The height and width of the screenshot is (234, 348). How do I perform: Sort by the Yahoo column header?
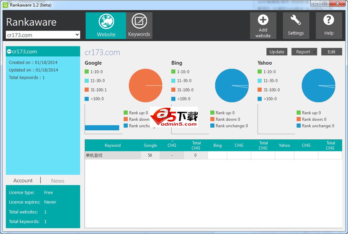(x=284, y=145)
